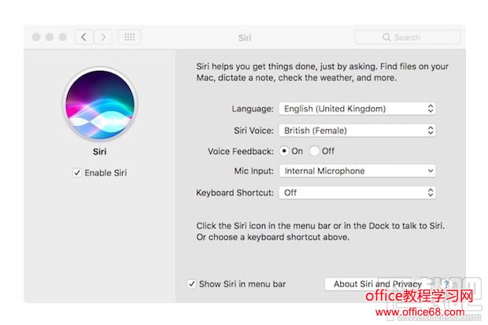Click the large Siri orb icon
This screenshot has width=488, height=325.
click(x=100, y=105)
